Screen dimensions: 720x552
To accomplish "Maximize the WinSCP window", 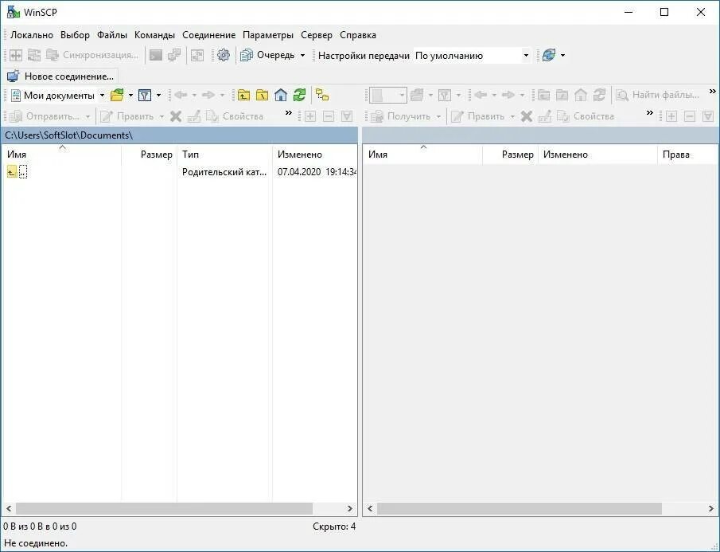I will pos(664,13).
